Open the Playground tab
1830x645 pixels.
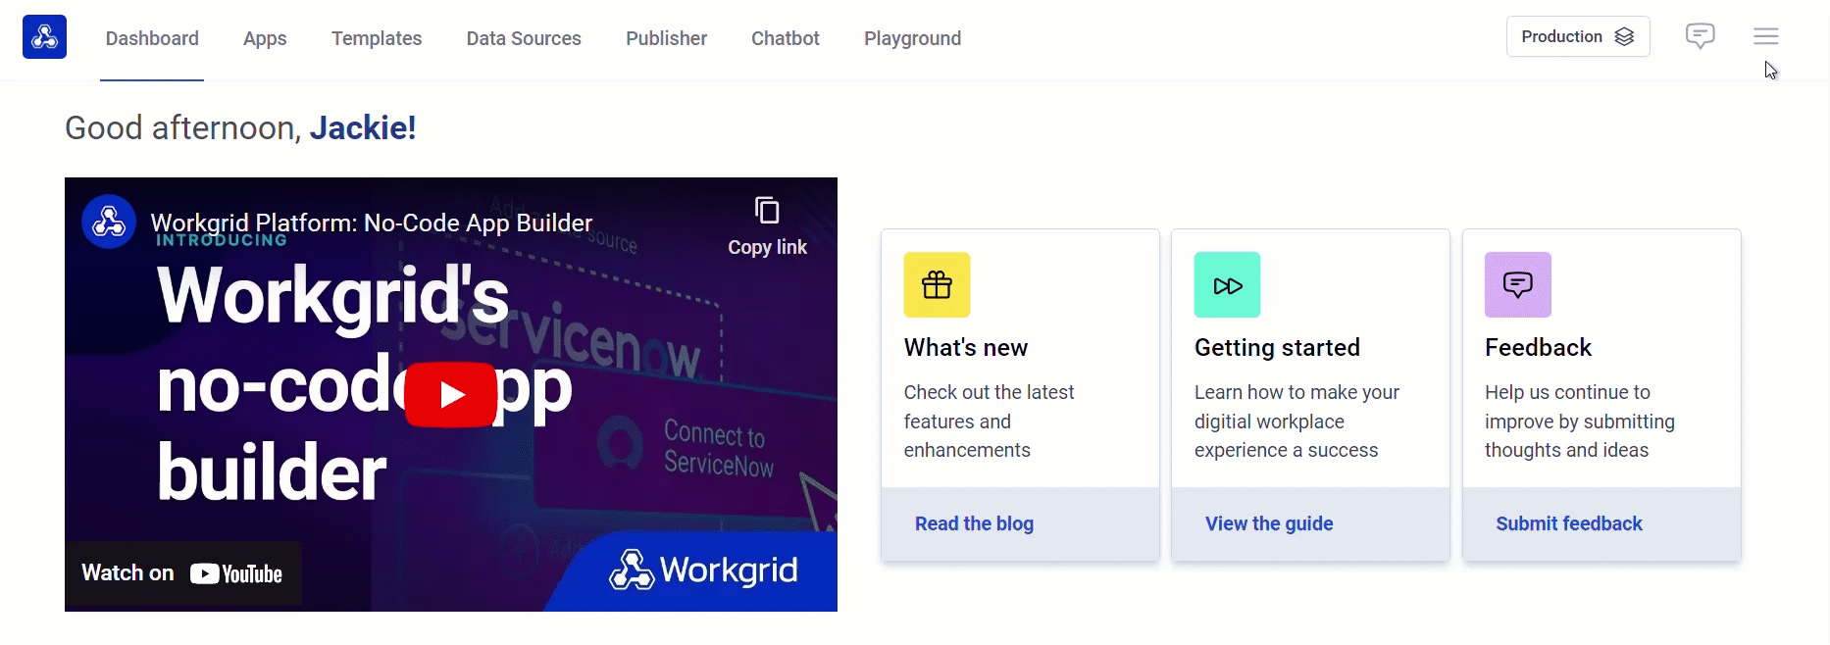[912, 38]
